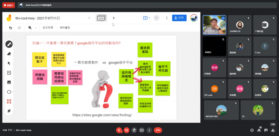Select T Lim participant tile
Image resolution: width=279 pixels, height=136 pixels.
pyautogui.click(x=265, y=46)
